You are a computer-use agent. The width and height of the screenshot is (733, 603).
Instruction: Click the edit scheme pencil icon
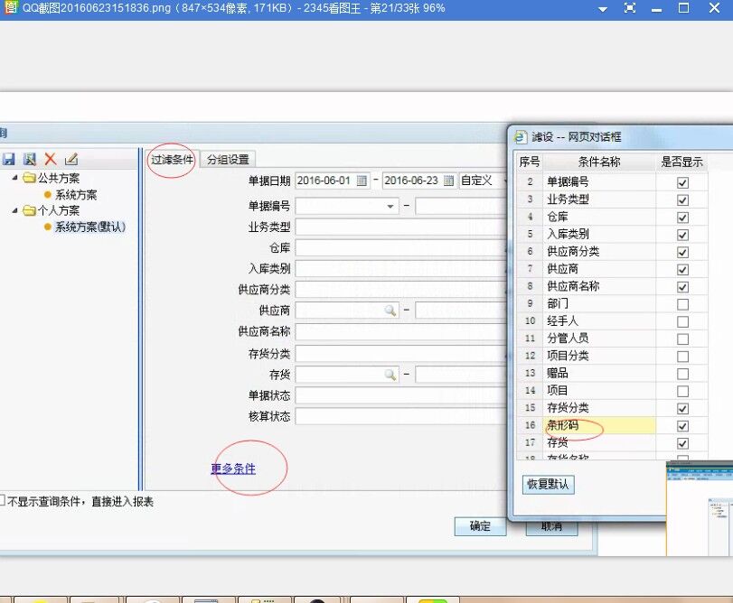(x=71, y=159)
